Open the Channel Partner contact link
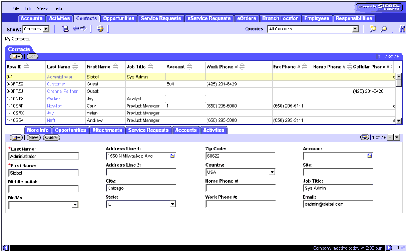The width and height of the screenshot is (407, 252). pos(62,91)
